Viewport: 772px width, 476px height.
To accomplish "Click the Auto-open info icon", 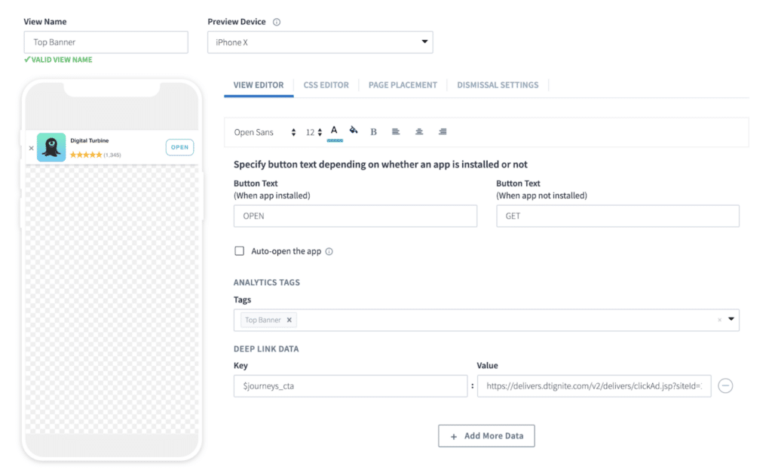I will [x=329, y=252].
